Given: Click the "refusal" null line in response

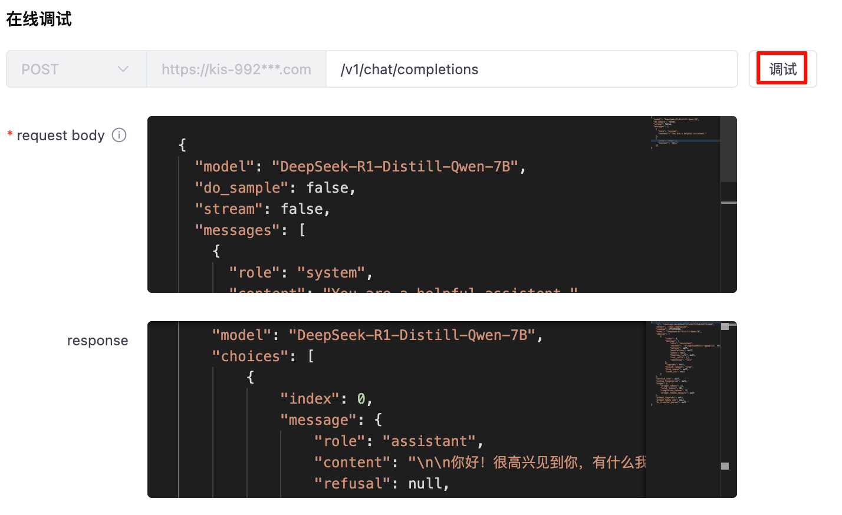Looking at the screenshot, I should coord(381,484).
